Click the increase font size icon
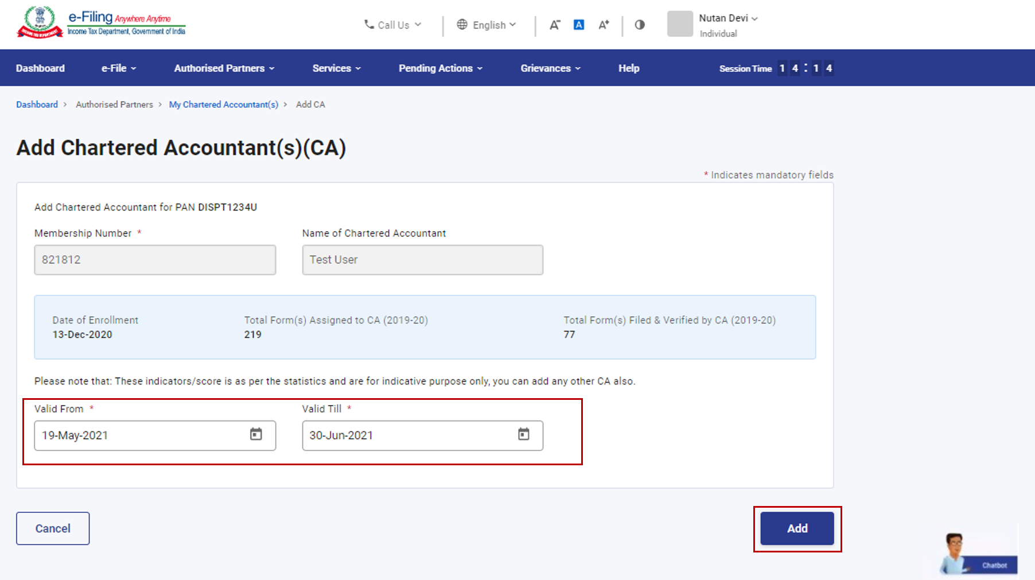This screenshot has width=1035, height=580. coord(604,25)
